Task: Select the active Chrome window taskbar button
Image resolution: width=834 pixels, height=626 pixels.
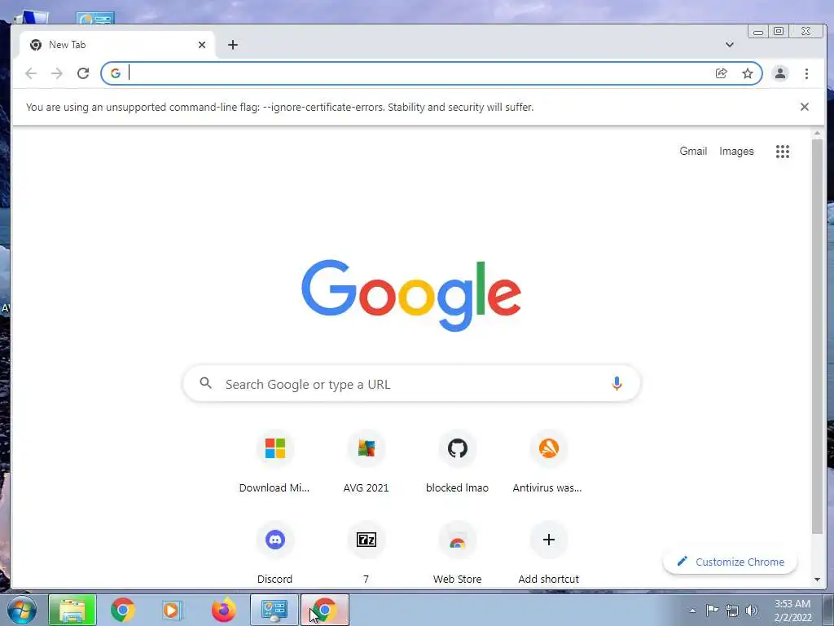Action: point(324,610)
